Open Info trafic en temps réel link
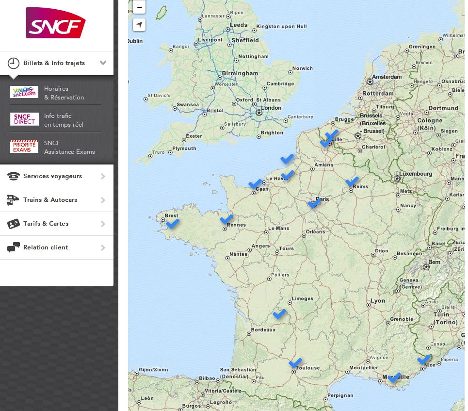This screenshot has width=468, height=411. coord(64,120)
